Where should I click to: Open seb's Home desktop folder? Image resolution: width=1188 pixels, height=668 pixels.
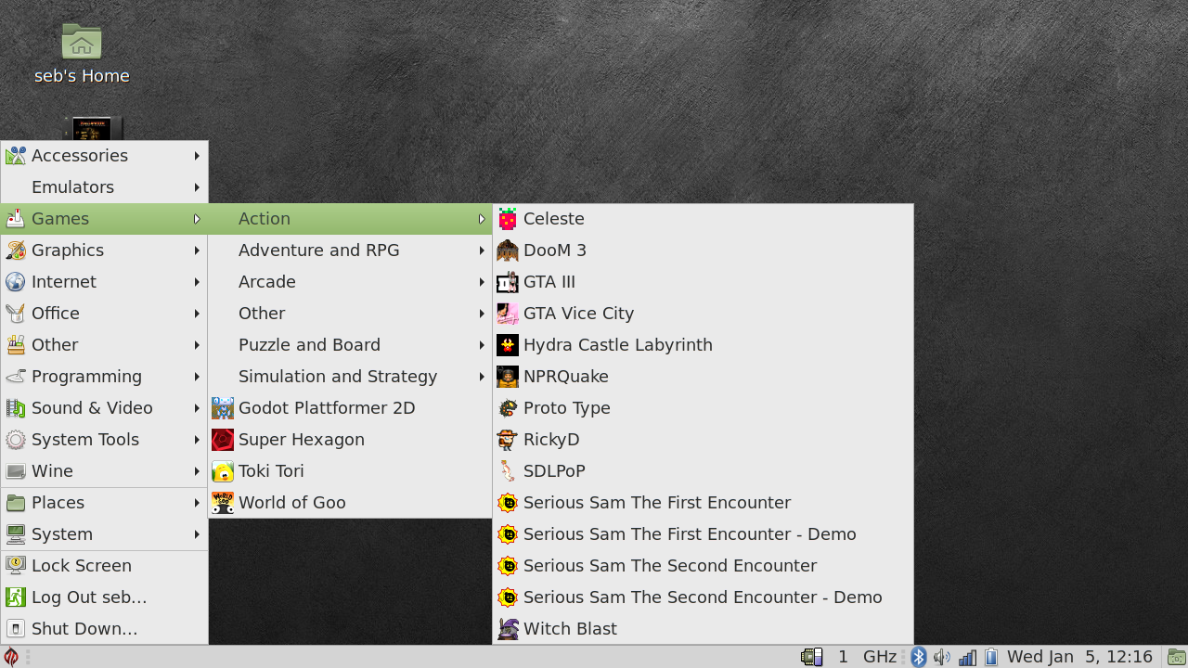pos(82,43)
